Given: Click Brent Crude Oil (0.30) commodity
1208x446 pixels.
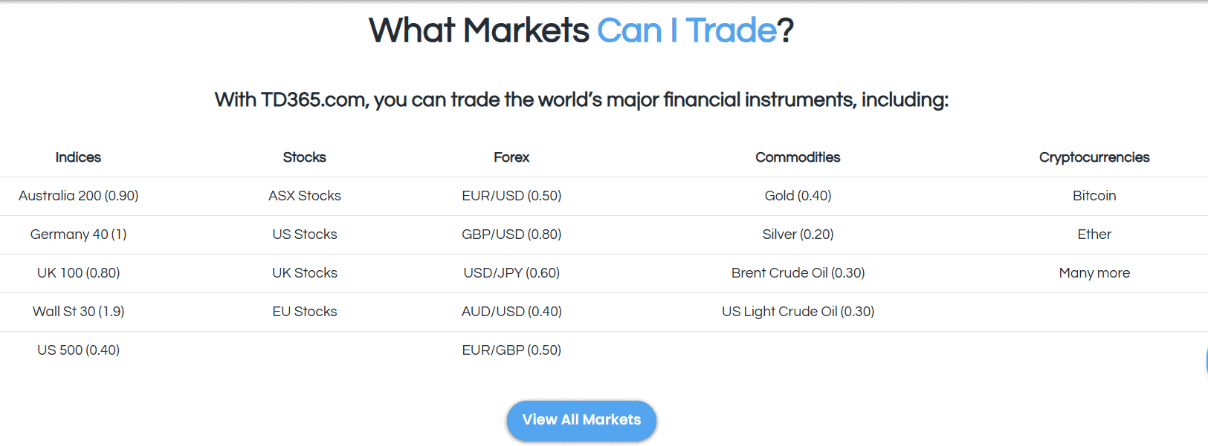Looking at the screenshot, I should (x=798, y=273).
